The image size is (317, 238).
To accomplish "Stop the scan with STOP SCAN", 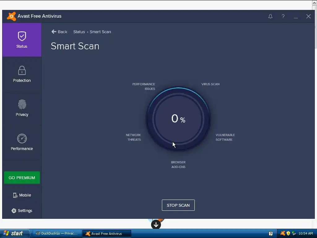I will point(178,205).
